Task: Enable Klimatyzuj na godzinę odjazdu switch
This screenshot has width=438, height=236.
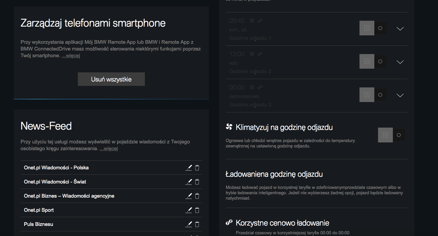Action: point(392,135)
